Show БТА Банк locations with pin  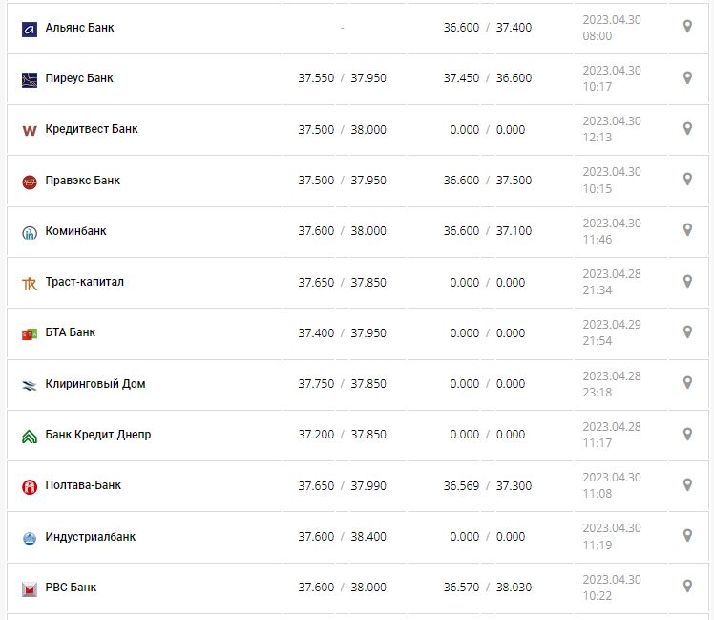(687, 331)
